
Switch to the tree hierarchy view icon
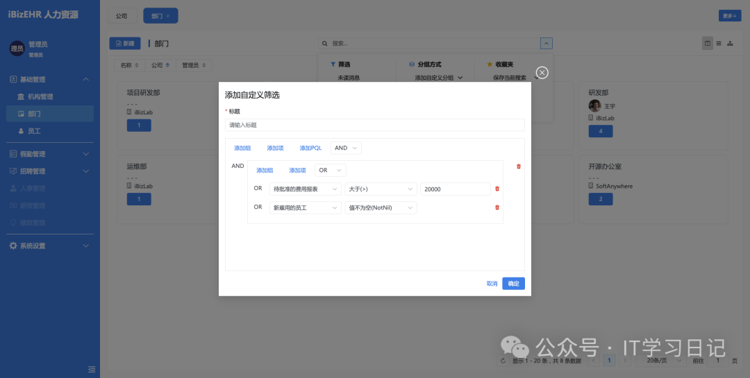pos(730,44)
